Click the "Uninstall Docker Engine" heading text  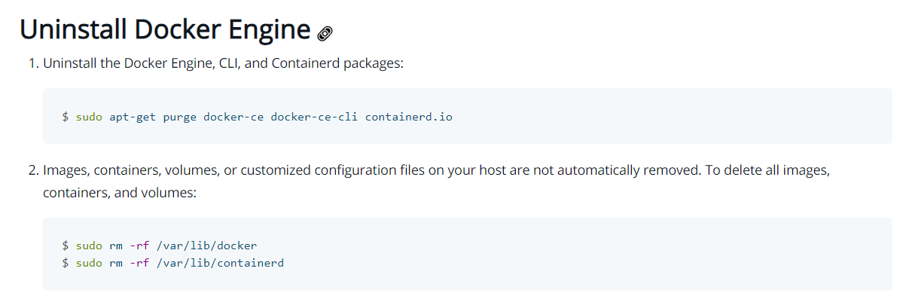[165, 30]
